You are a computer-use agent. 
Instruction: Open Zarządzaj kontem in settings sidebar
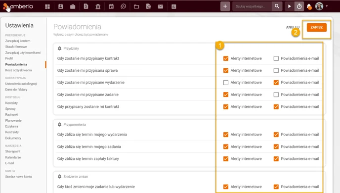[x=18, y=41]
